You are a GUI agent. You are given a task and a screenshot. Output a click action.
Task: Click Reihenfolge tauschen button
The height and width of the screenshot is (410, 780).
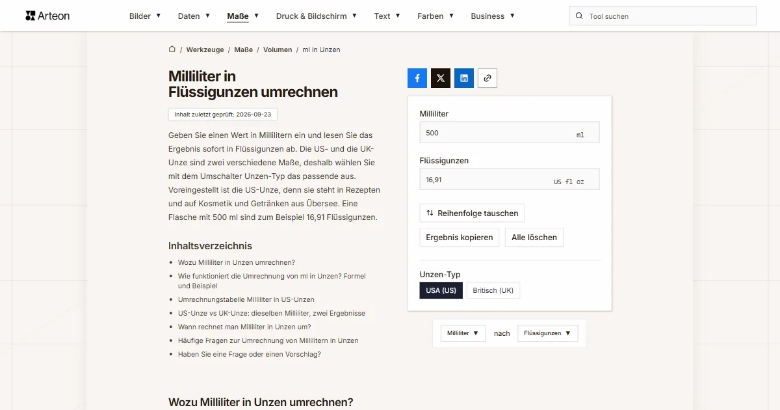[x=472, y=213]
